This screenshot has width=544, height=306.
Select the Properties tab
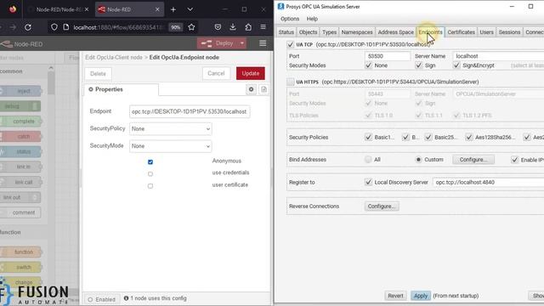(x=121, y=89)
